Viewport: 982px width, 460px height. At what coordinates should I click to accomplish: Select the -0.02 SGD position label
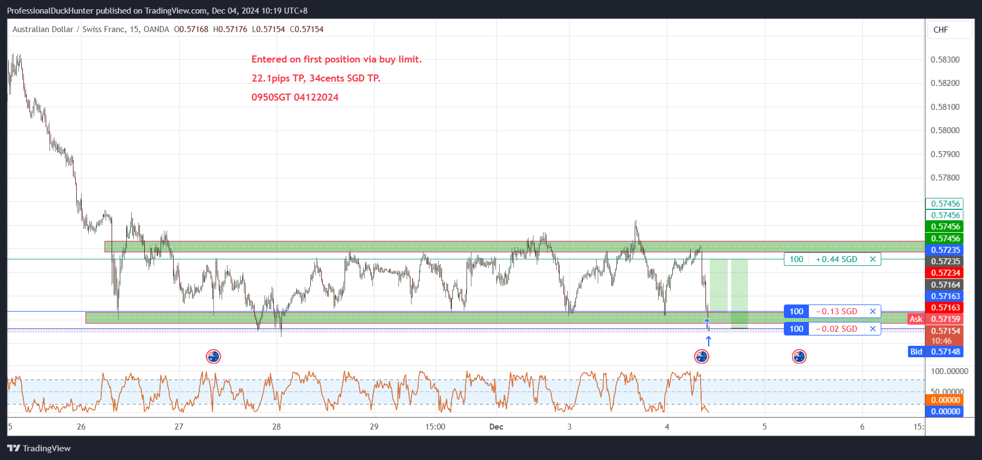tap(836, 329)
